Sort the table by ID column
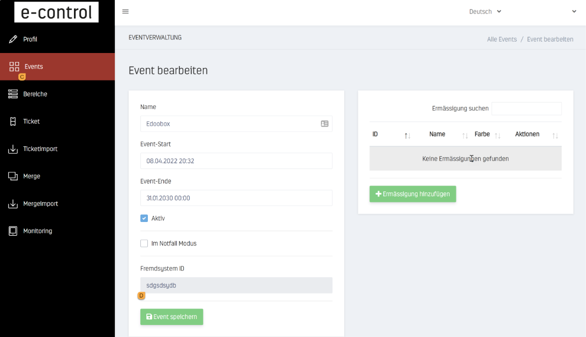Viewport: 586px width, 337px height. pos(407,135)
